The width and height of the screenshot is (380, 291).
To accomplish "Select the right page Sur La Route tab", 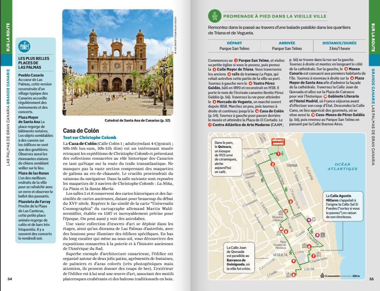I will tap(373, 37).
